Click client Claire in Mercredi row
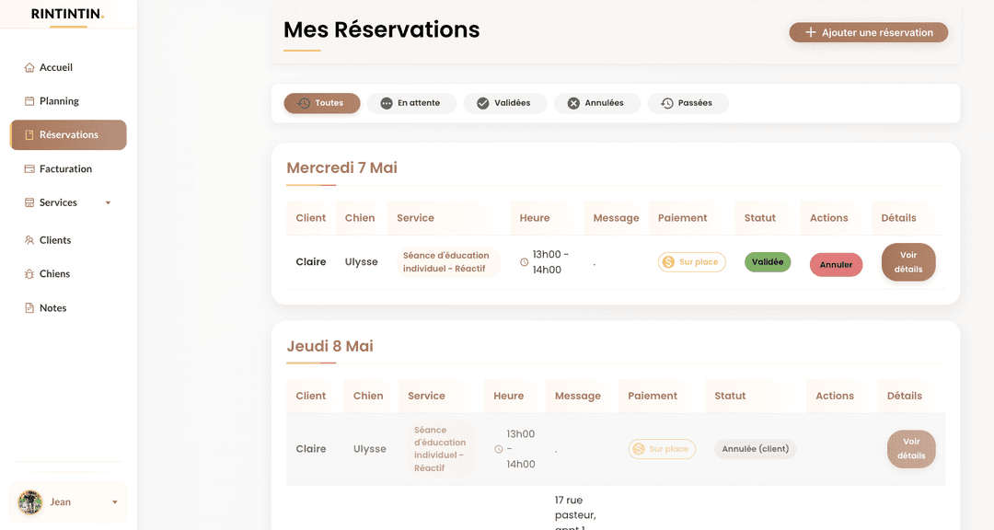Image resolution: width=994 pixels, height=530 pixels. point(311,262)
